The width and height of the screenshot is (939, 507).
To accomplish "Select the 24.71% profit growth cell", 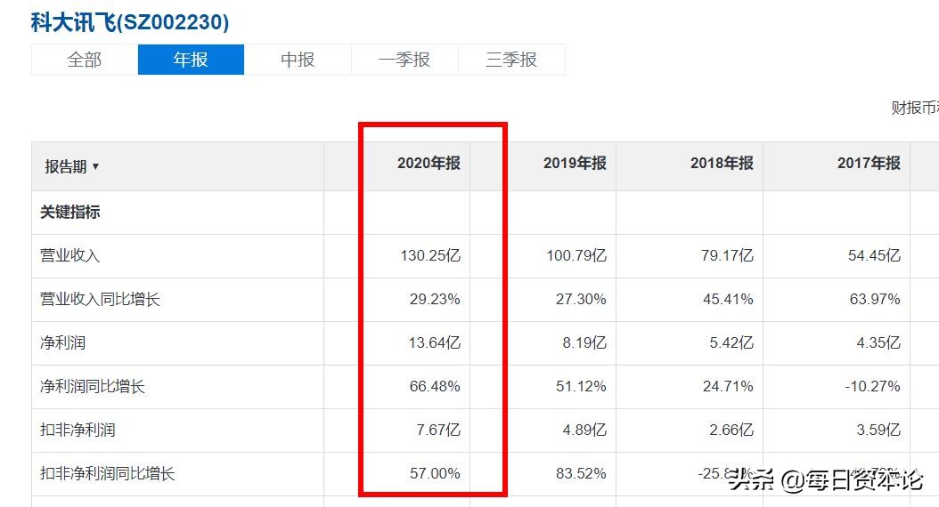I will [728, 387].
